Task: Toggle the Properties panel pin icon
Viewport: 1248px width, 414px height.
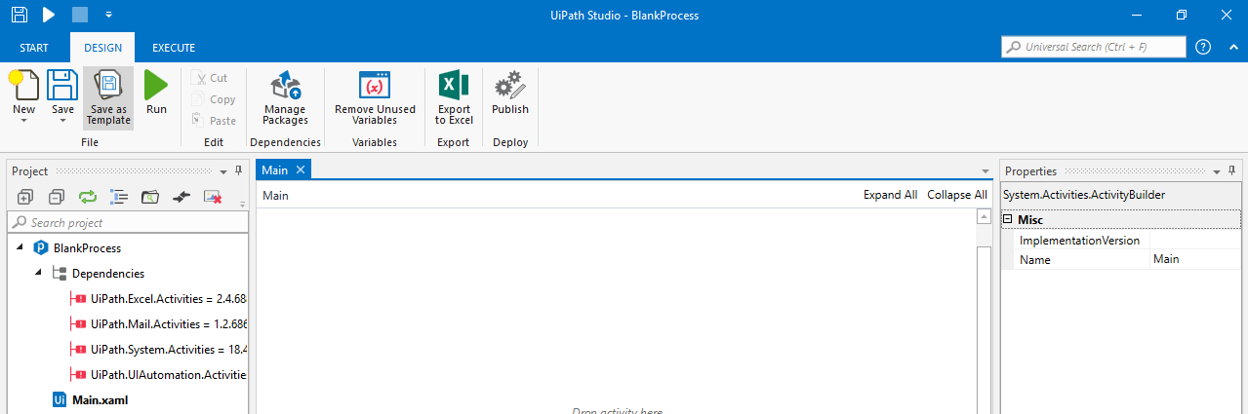Action: tap(1232, 171)
